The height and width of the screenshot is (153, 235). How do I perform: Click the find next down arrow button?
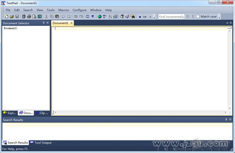coord(188,16)
